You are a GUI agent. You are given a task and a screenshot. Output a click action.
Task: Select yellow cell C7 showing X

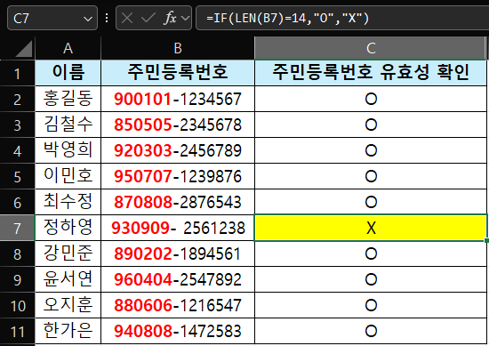click(x=371, y=228)
